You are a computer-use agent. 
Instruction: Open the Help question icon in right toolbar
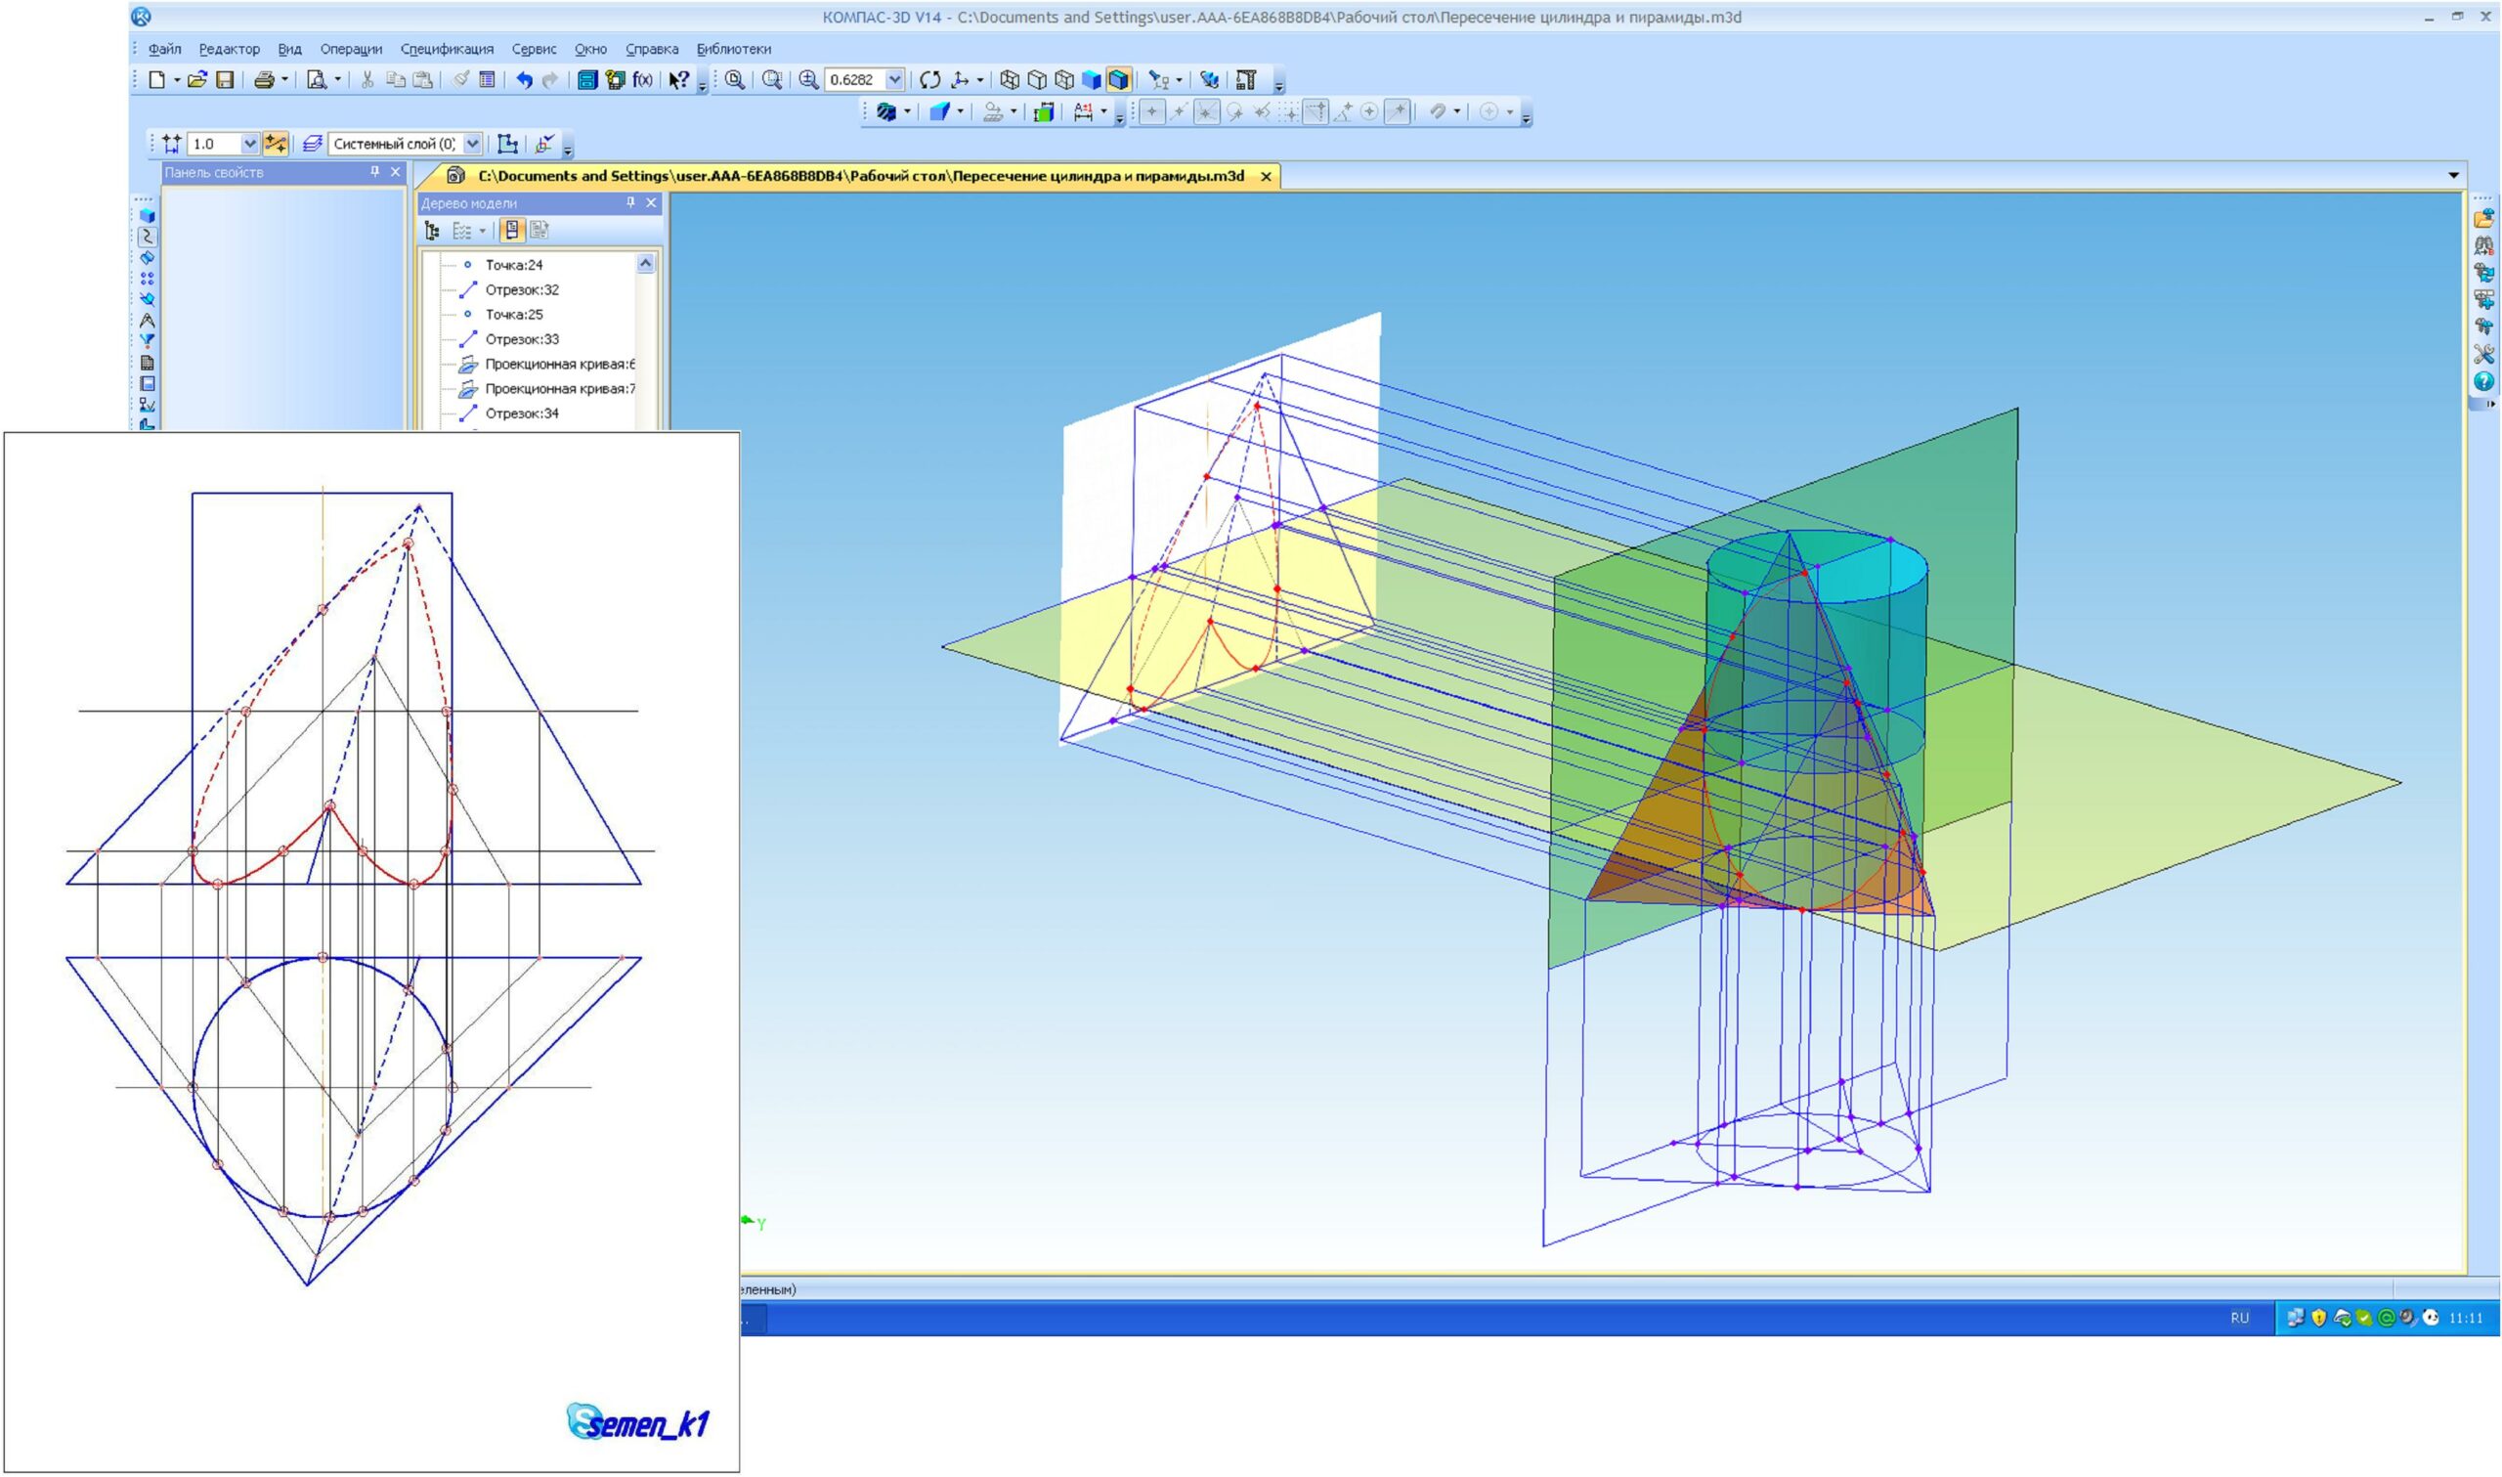(x=2483, y=381)
